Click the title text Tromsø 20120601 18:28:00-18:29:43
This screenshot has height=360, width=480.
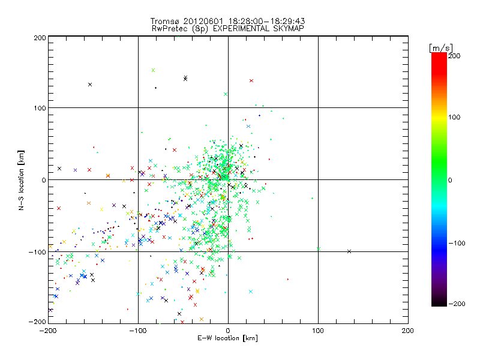[227, 21]
